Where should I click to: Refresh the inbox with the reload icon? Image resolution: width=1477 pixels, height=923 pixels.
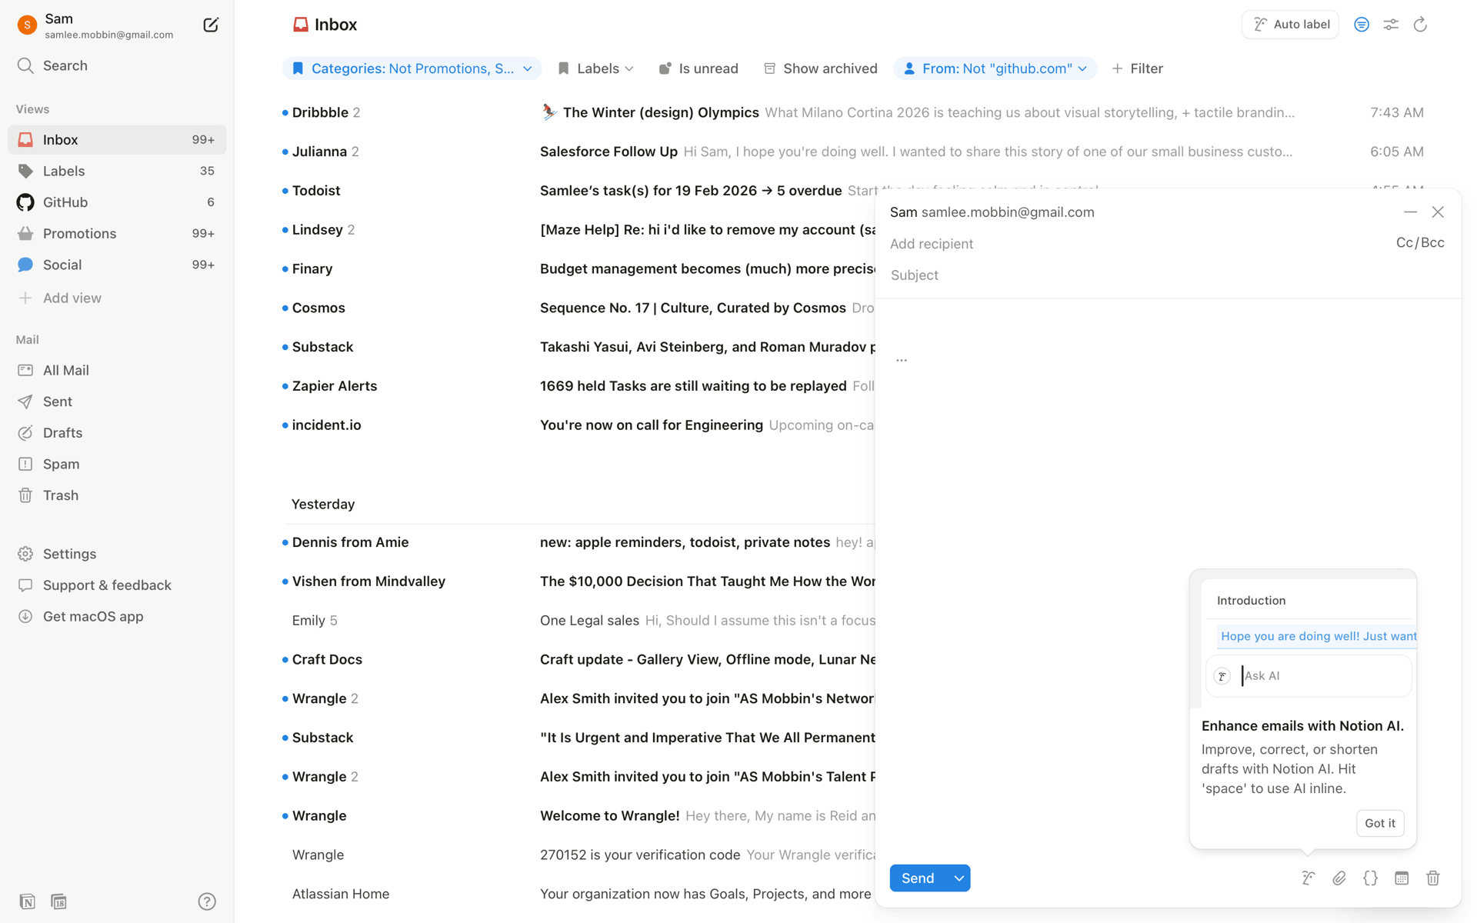[1420, 25]
